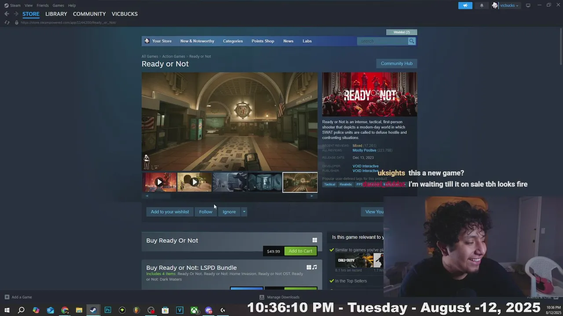
Task: Follow the Action Games breadcrumb
Action: click(173, 56)
